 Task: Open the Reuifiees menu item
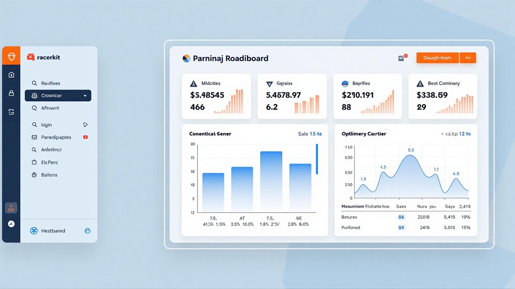tap(50, 83)
